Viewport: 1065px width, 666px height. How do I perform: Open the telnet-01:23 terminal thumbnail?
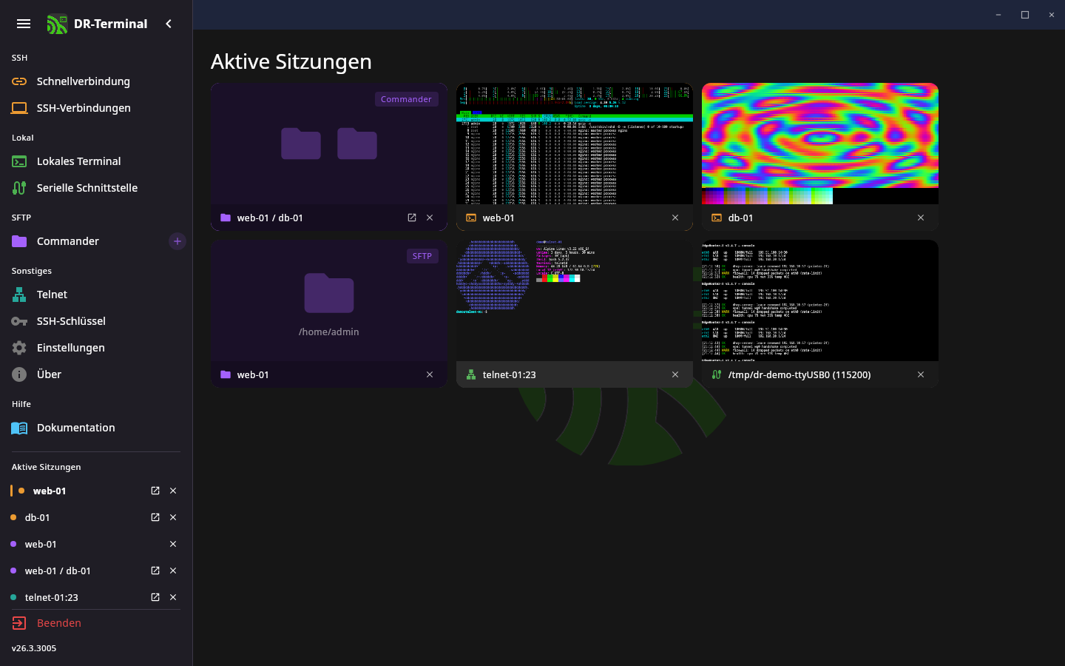[575, 300]
